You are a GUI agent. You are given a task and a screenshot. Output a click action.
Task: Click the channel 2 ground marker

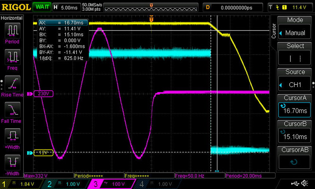[30, 153]
